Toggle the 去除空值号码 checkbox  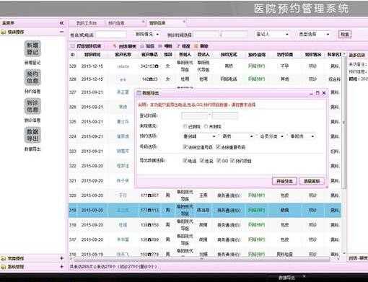[185, 147]
